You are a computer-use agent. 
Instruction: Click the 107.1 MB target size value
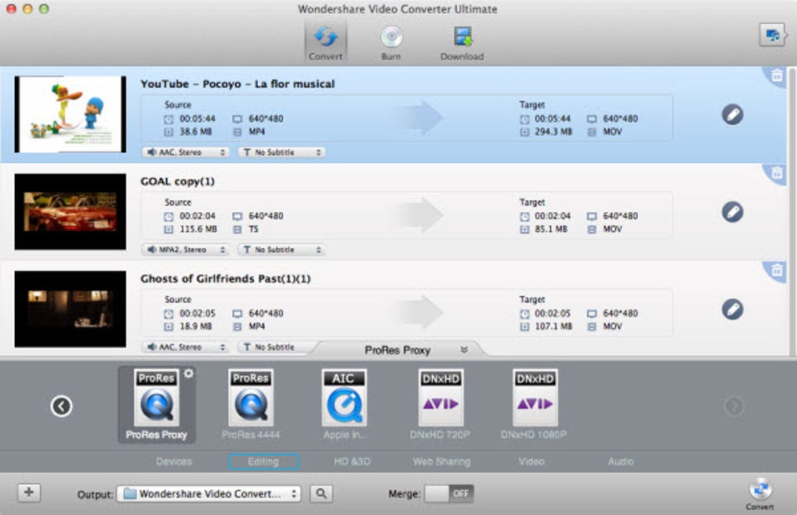point(553,327)
